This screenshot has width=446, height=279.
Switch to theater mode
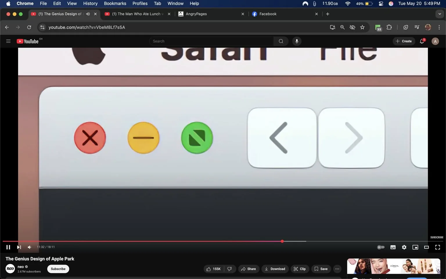426,247
